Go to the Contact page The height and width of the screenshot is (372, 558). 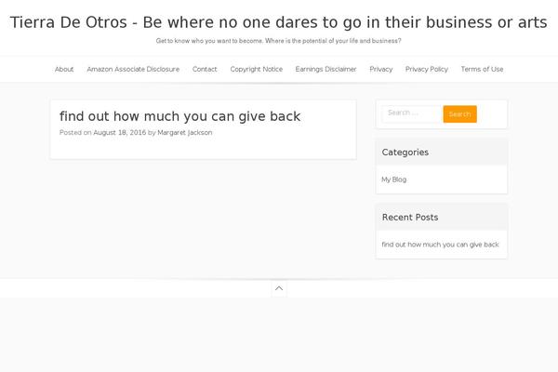205,69
